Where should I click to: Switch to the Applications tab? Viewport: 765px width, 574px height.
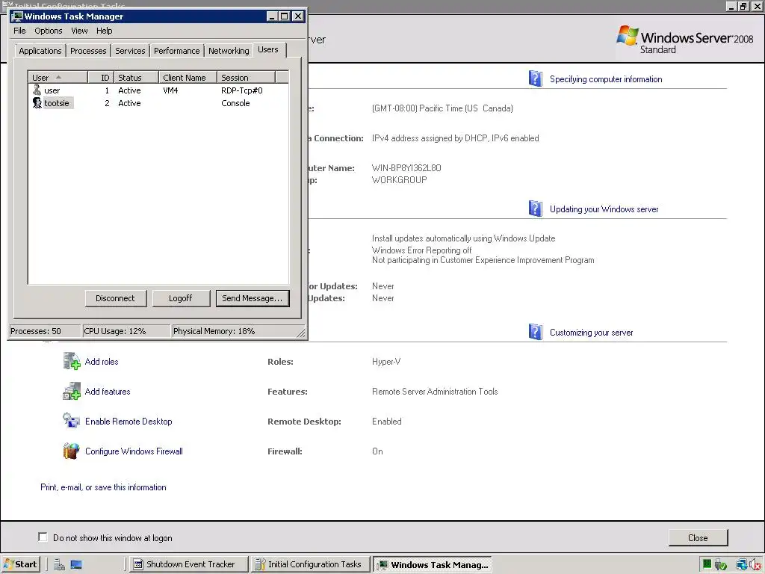[x=40, y=51]
